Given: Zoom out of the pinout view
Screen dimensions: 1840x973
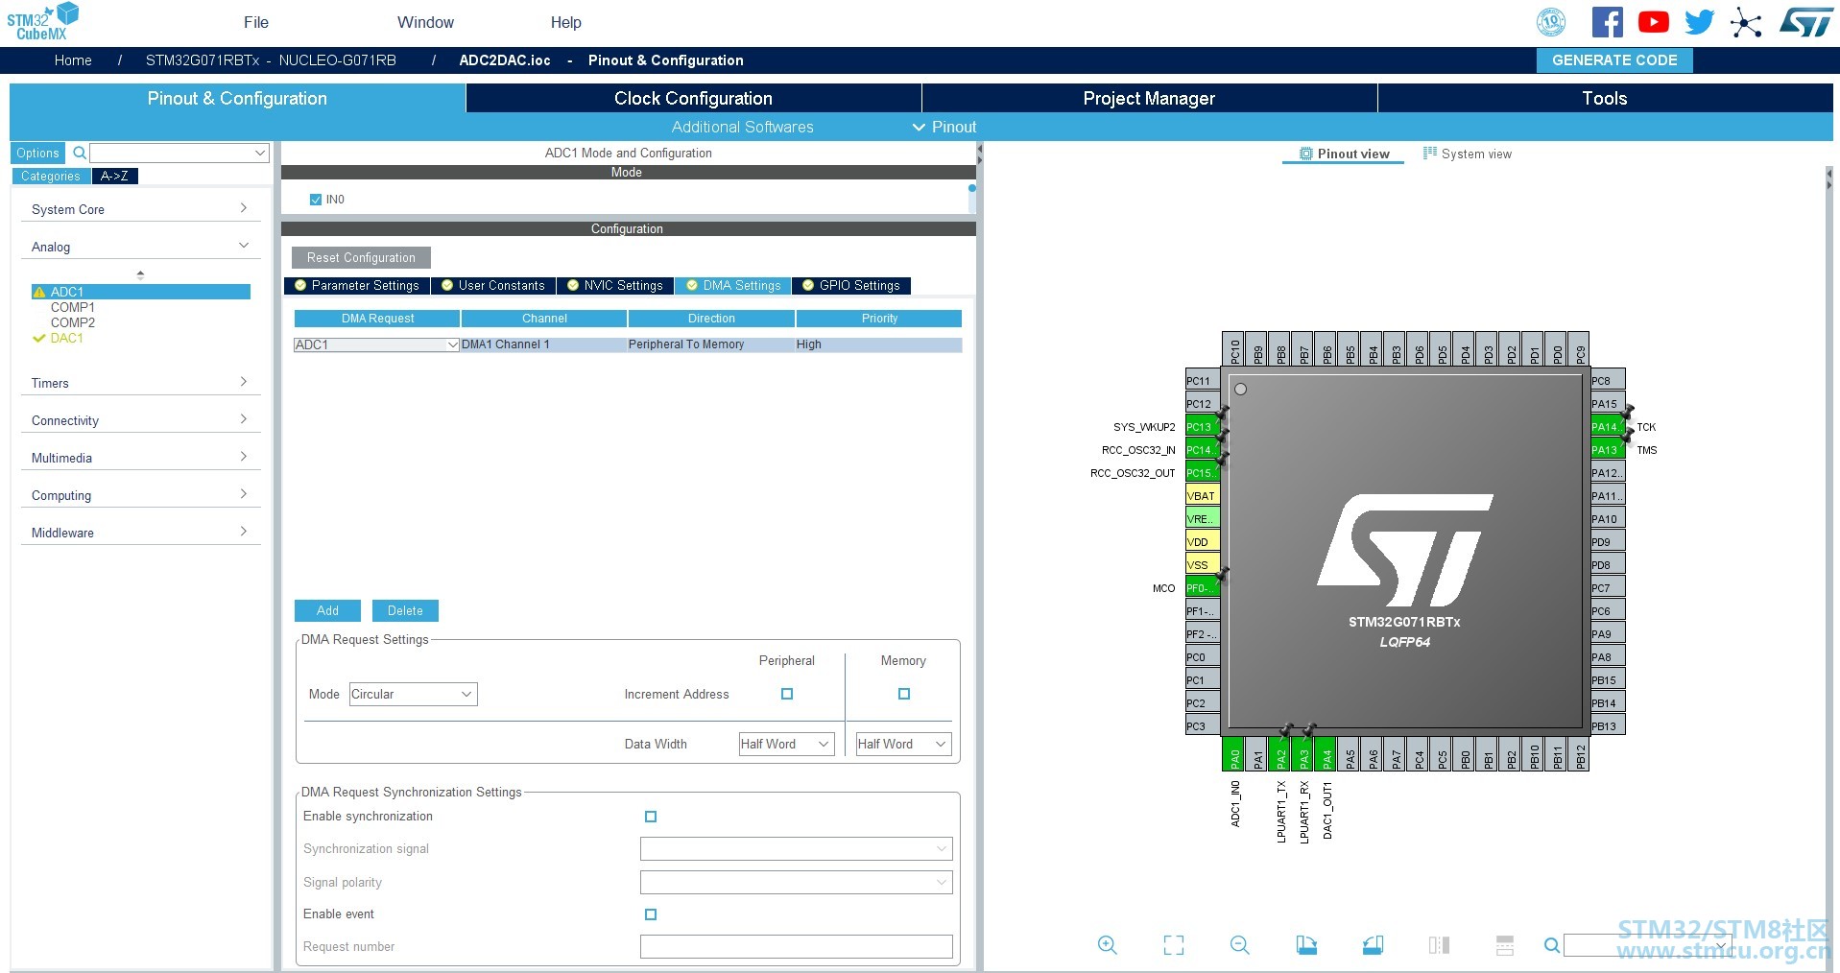Looking at the screenshot, I should pos(1240,945).
